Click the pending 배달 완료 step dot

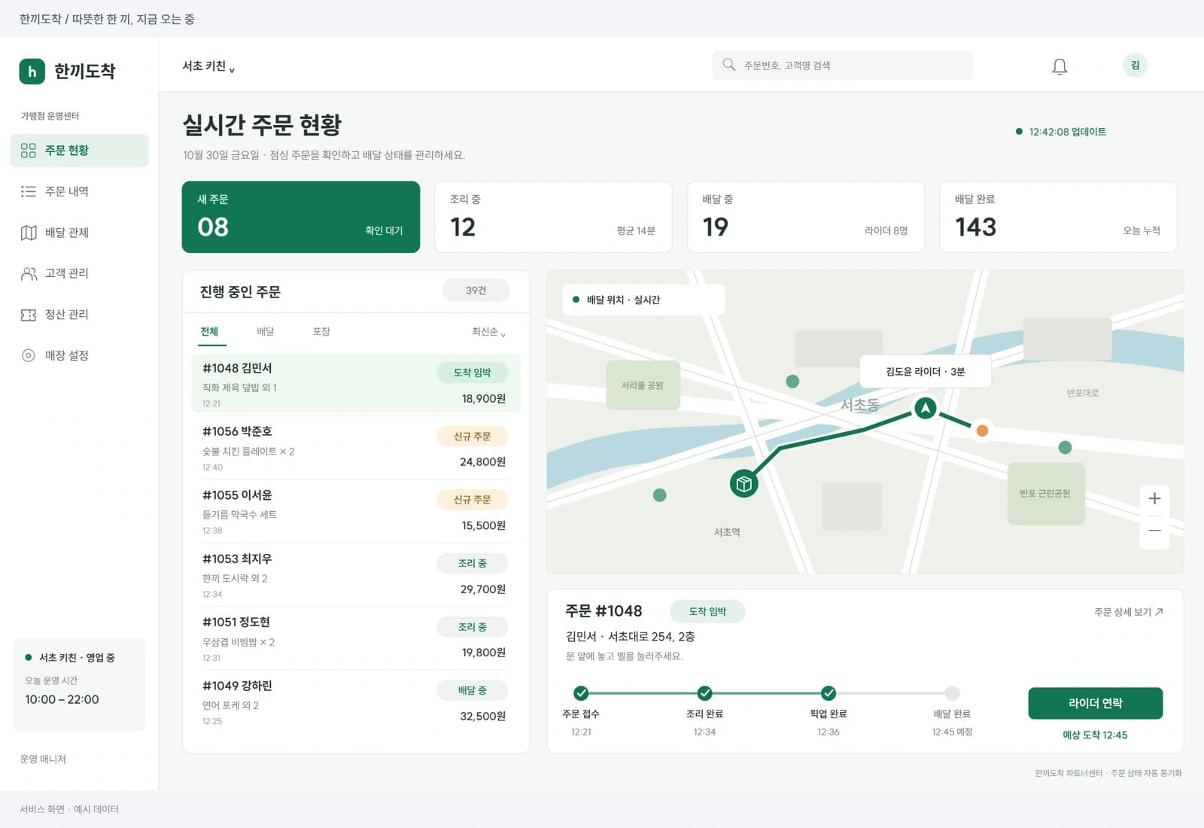click(952, 693)
